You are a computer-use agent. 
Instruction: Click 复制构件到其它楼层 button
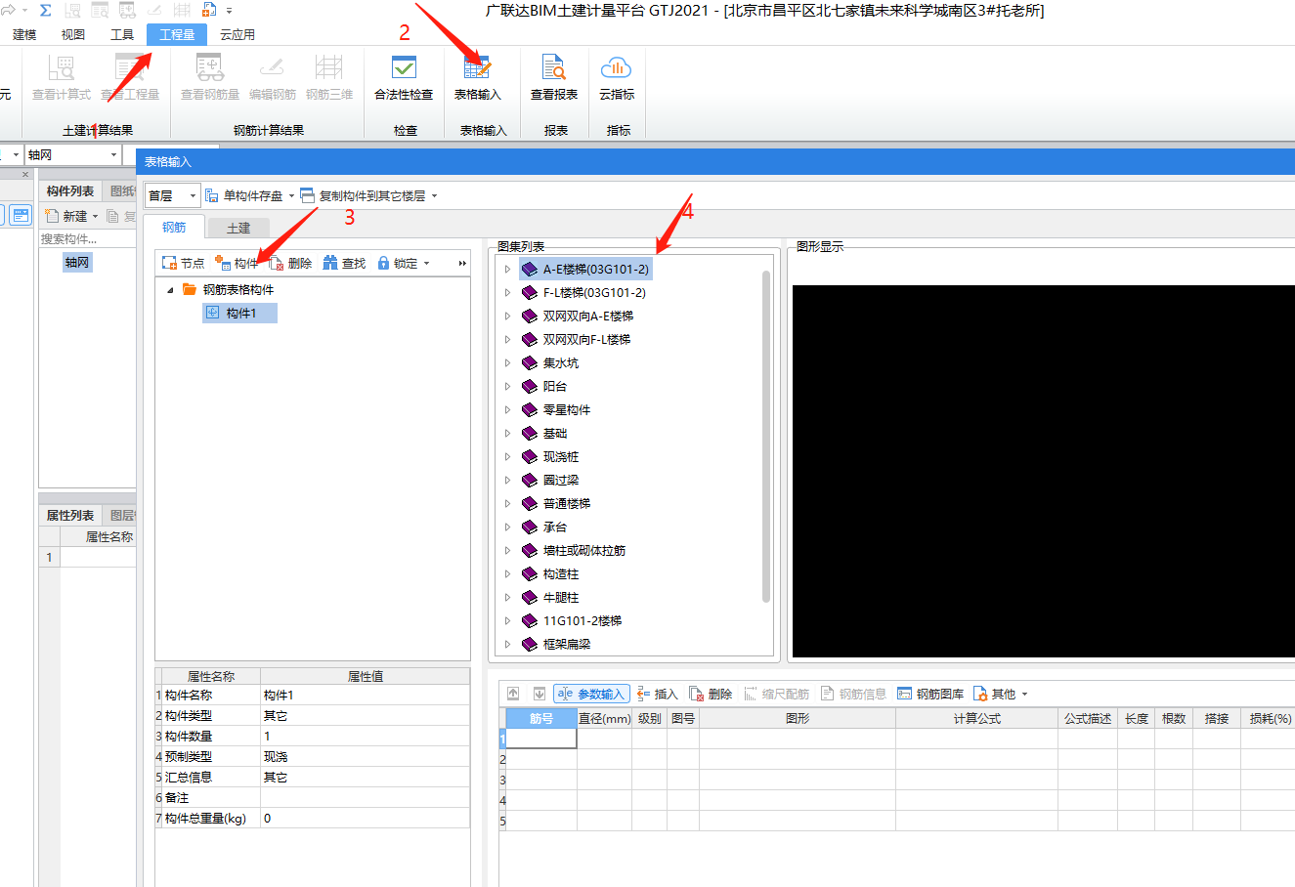click(363, 195)
